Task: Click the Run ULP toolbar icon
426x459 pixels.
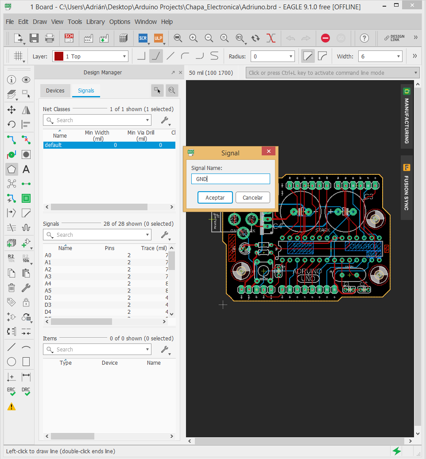Action: pos(158,38)
